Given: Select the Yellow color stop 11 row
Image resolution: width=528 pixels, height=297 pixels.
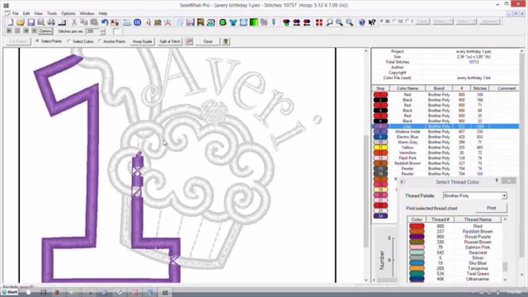Looking at the screenshot, I should (x=445, y=147).
